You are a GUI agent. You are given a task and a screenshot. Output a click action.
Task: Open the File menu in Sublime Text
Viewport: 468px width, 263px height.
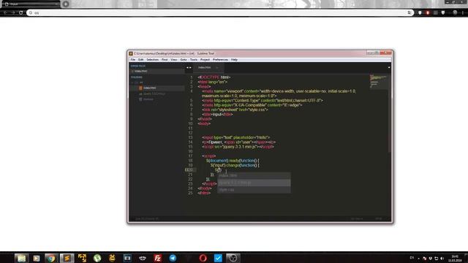[133, 60]
